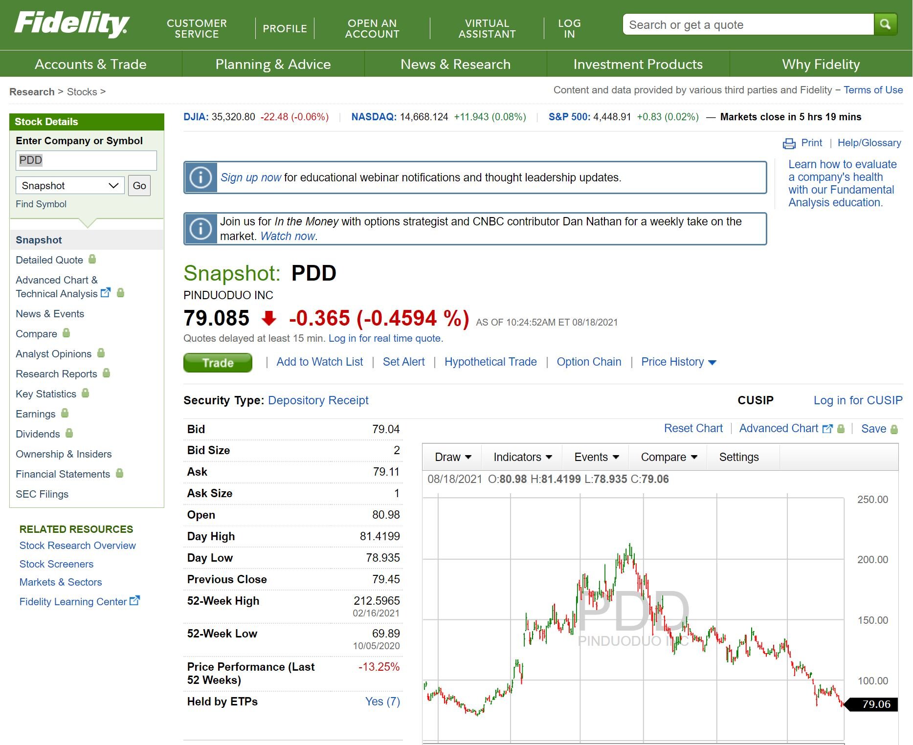Open News & Events in sidebar
913x745 pixels.
coord(50,314)
